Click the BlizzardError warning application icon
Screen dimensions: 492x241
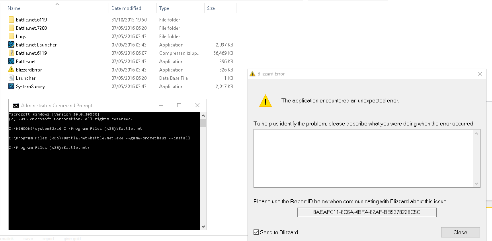click(11, 70)
